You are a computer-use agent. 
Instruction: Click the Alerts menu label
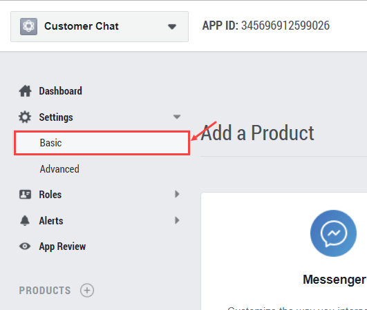(51, 221)
